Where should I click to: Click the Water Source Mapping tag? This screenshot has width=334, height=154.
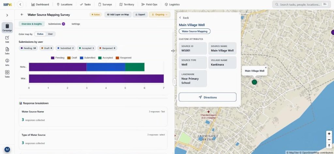194,31
